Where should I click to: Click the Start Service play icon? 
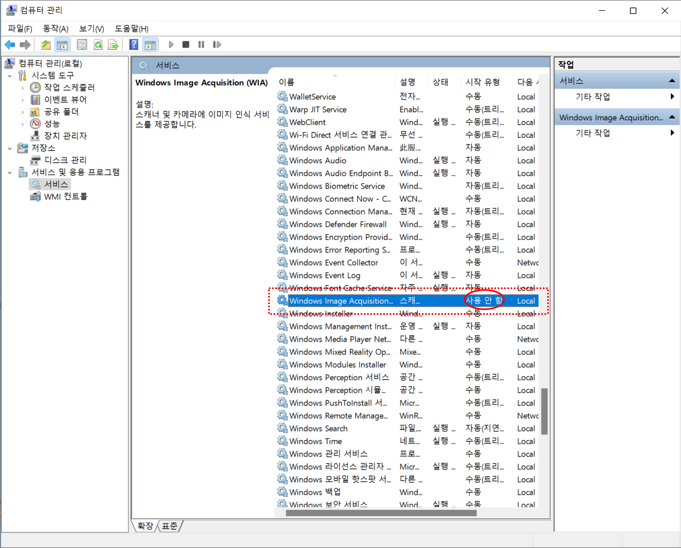click(x=171, y=45)
